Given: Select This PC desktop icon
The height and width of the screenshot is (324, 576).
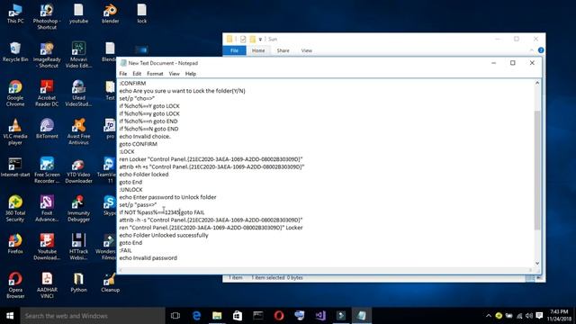Looking at the screenshot, I should 15,14.
